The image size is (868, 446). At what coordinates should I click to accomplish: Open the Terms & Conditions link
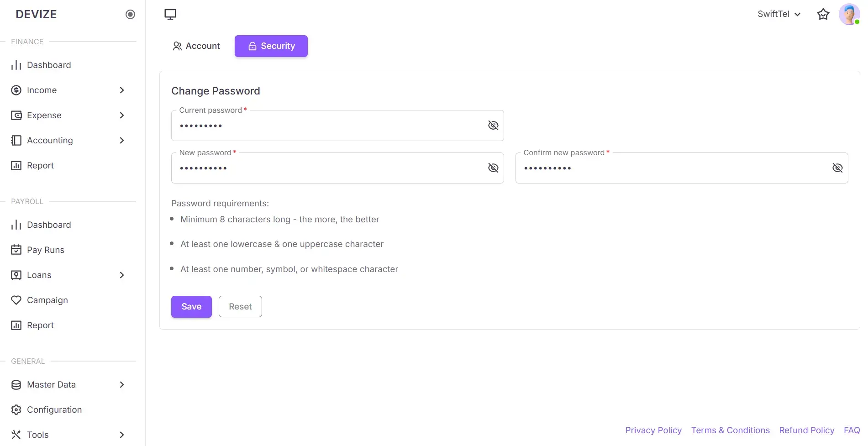[x=730, y=430]
